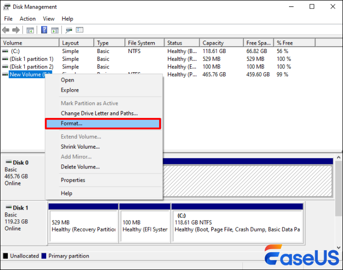Choose Change Drive Letter and Paths...
The width and height of the screenshot is (343, 270).
coord(99,113)
